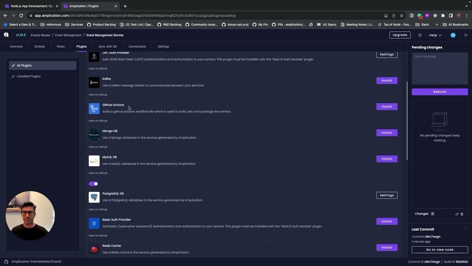Screen dimensions: 472x266
Task: Select Installed Plugins in the sidebar
Action: point(28,76)
